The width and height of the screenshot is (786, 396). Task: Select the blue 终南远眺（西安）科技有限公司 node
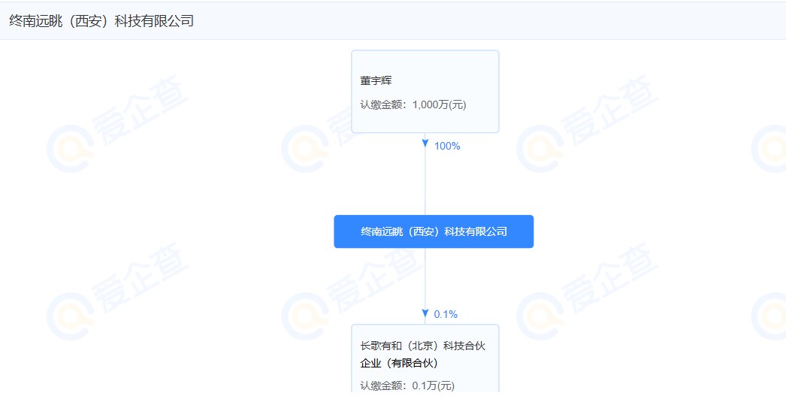pyautogui.click(x=434, y=231)
